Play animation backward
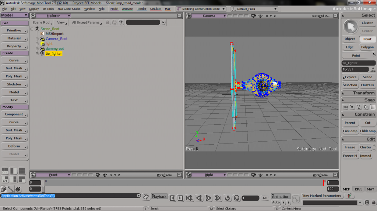The height and width of the screenshot is (211, 377). click(x=199, y=198)
